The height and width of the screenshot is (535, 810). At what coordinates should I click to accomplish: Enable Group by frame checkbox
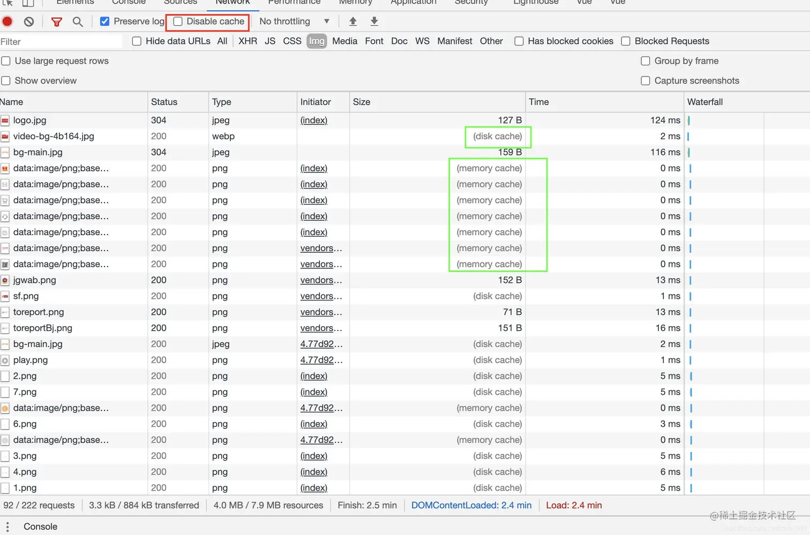[x=646, y=61]
